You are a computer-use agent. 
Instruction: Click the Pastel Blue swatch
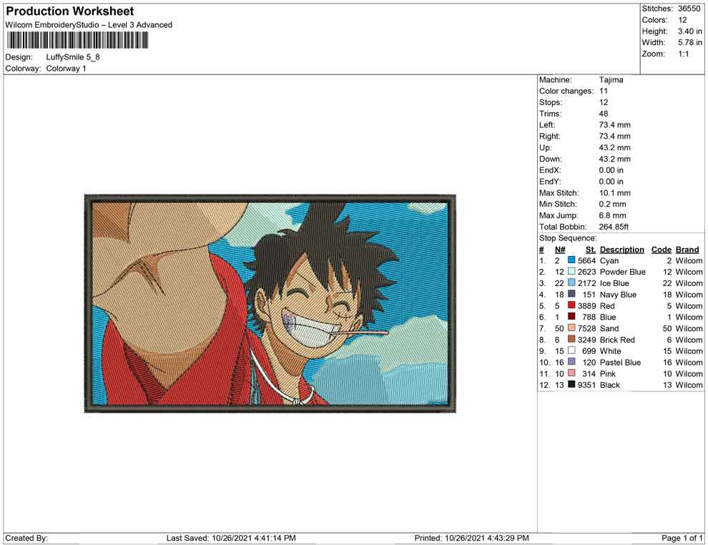(x=571, y=362)
